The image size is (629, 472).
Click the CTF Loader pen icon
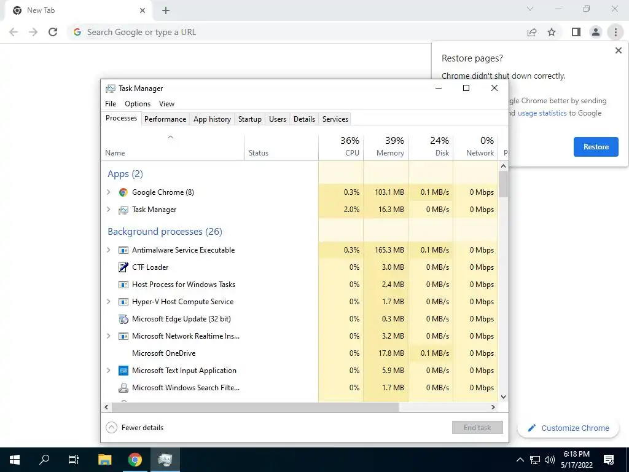(x=123, y=267)
